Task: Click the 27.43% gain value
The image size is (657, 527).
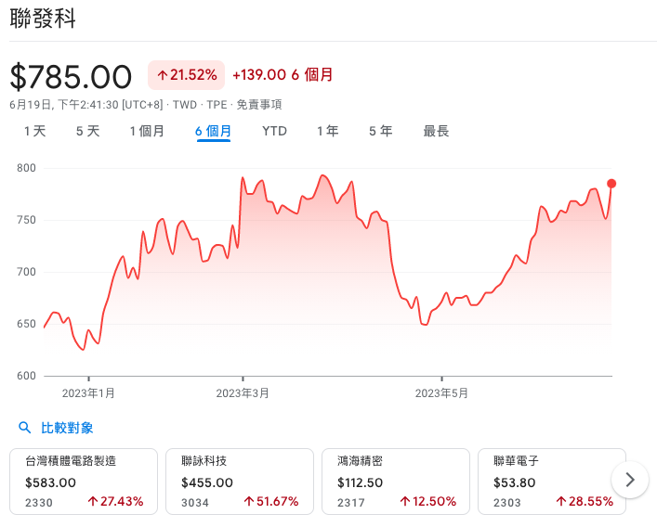Action: click(x=115, y=501)
